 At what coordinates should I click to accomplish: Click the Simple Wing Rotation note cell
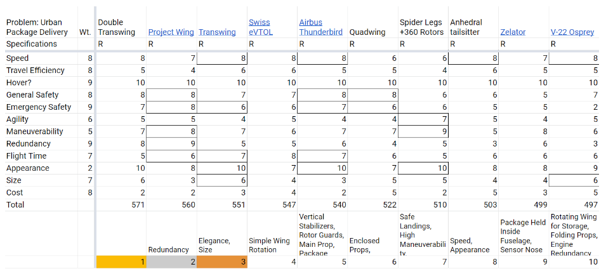tap(272, 246)
